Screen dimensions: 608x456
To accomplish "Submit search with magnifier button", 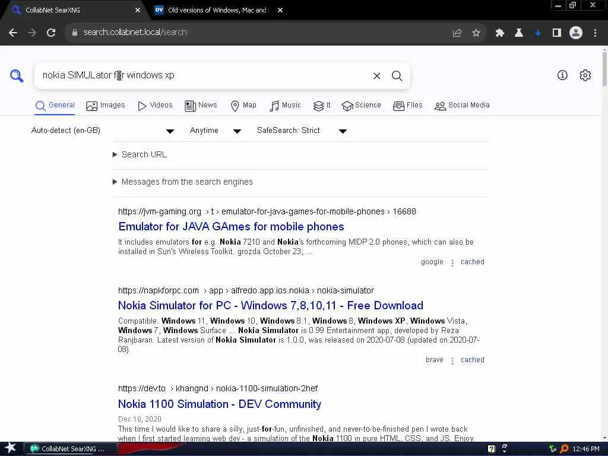I will 397,75.
